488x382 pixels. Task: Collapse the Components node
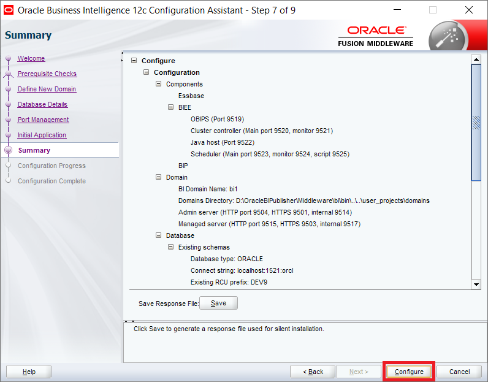click(x=159, y=84)
